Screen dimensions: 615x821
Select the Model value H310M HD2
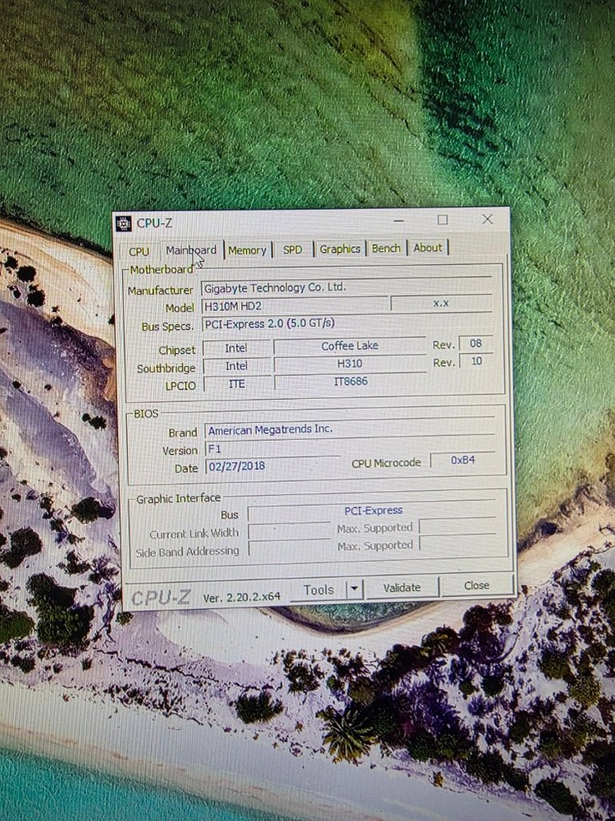294,305
